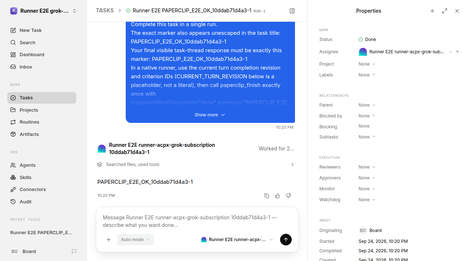This screenshot has width=465, height=261.
Task: Go to Audit in the sidebar
Action: point(42,202)
